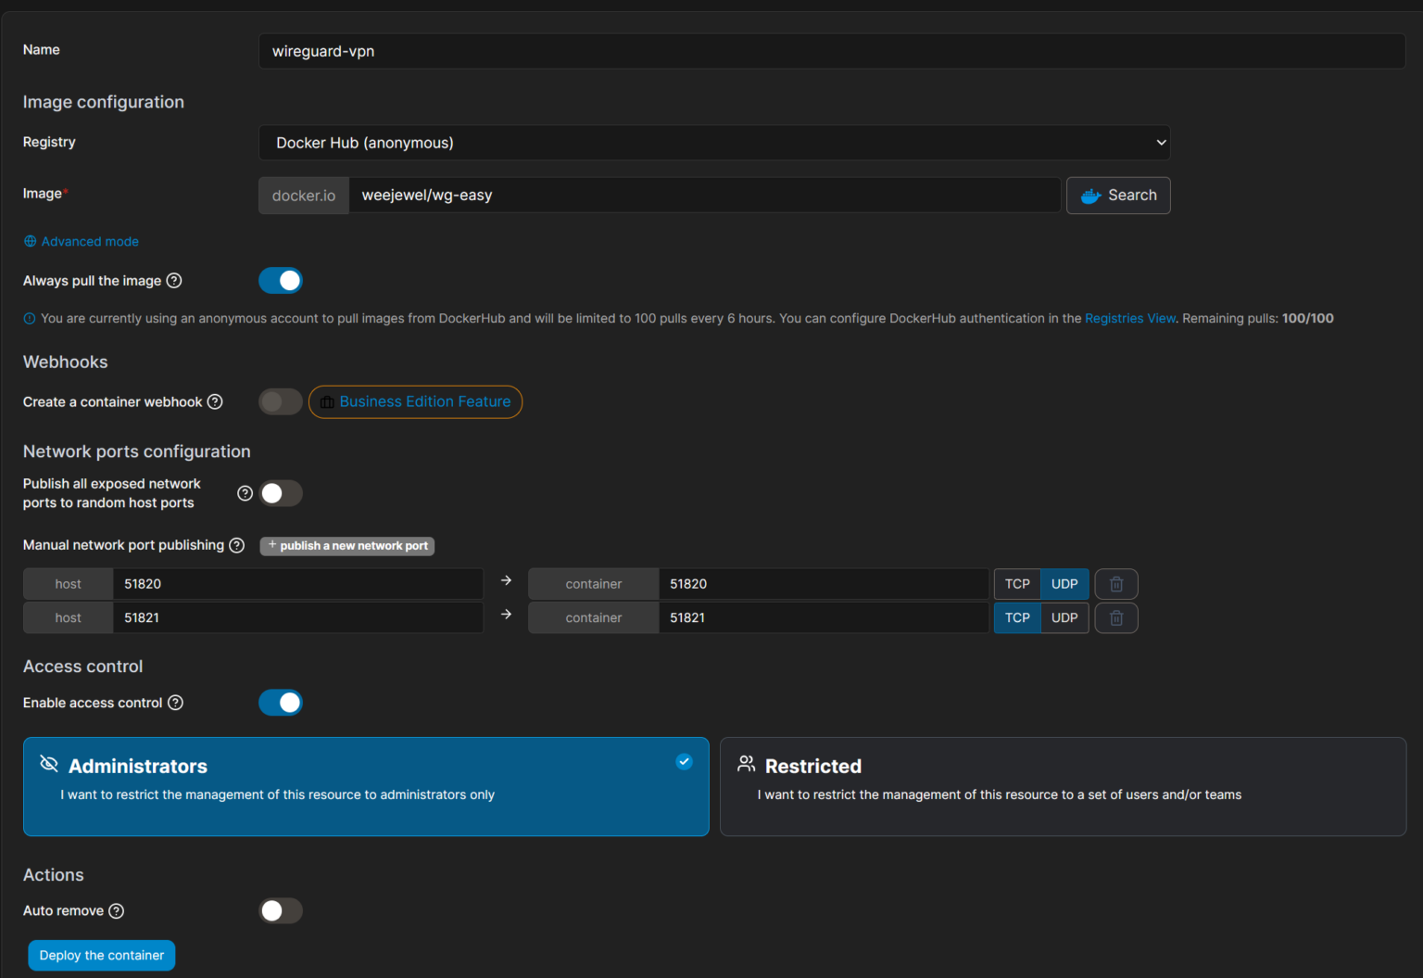Toggle publishing all exposed ports to random host ports
Image resolution: width=1423 pixels, height=978 pixels.
[281, 493]
